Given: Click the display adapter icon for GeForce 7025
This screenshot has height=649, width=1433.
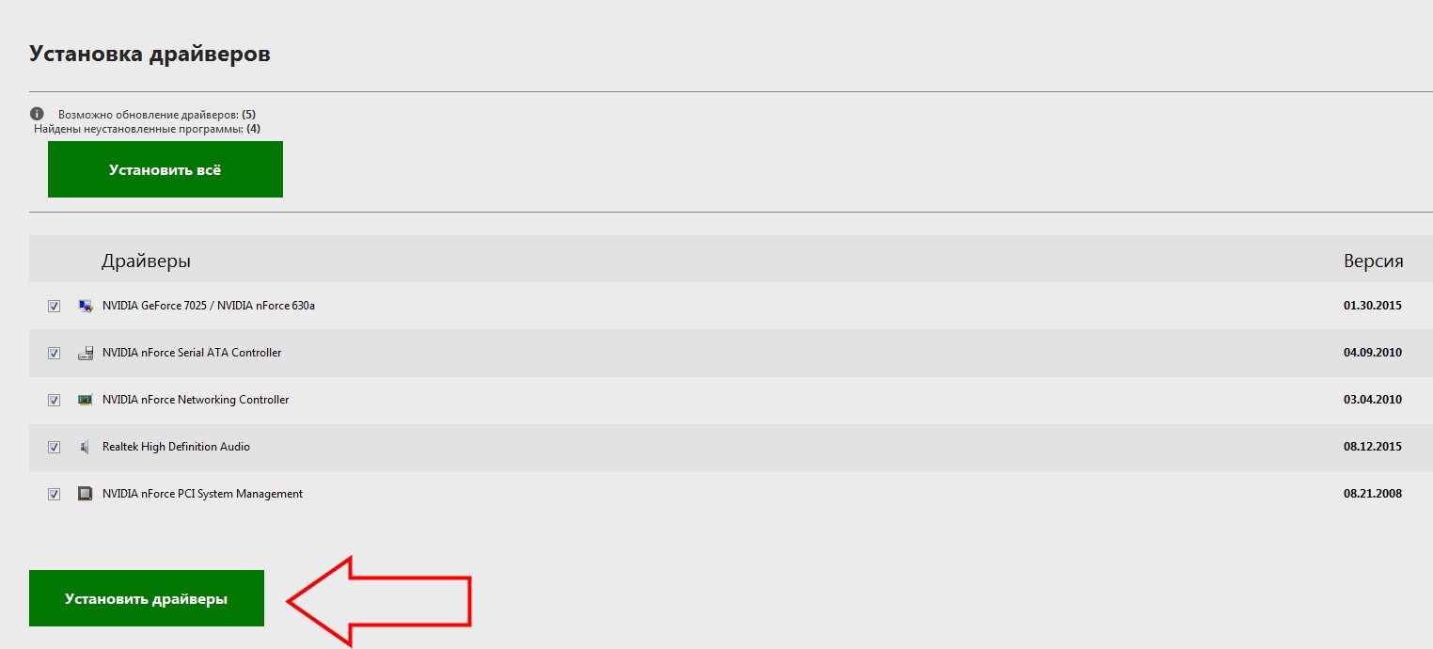Looking at the screenshot, I should click(x=86, y=306).
